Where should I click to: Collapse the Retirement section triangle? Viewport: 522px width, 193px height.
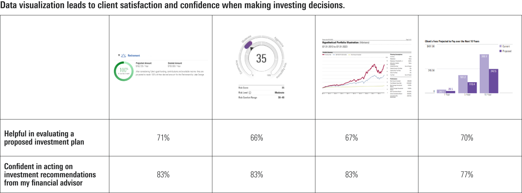(119, 55)
